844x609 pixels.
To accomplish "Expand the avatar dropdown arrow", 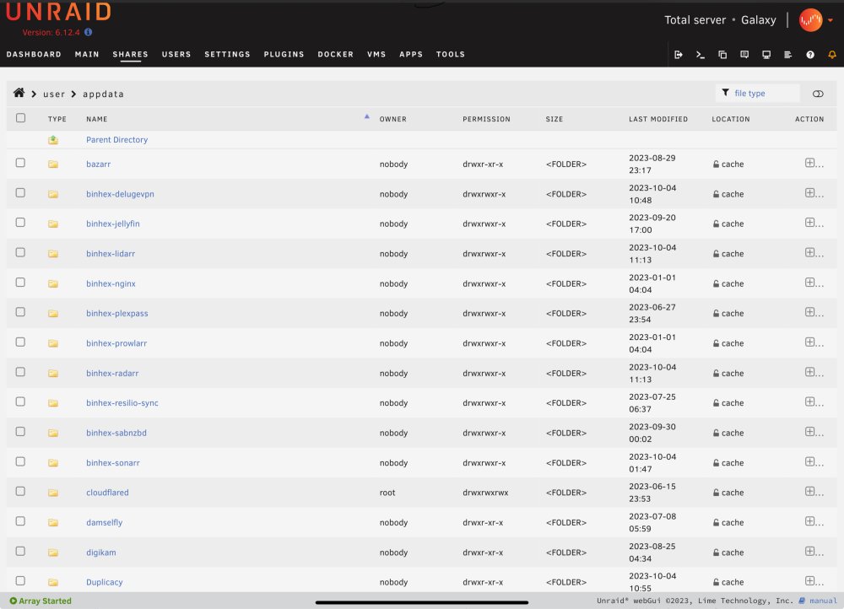I will coord(830,20).
